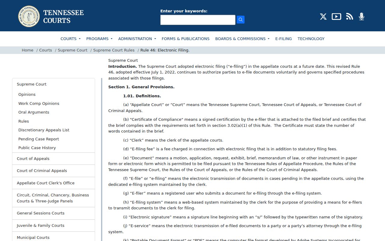The image size is (385, 241).
Task: Go to Home breadcrumb link
Action: pyautogui.click(x=27, y=50)
